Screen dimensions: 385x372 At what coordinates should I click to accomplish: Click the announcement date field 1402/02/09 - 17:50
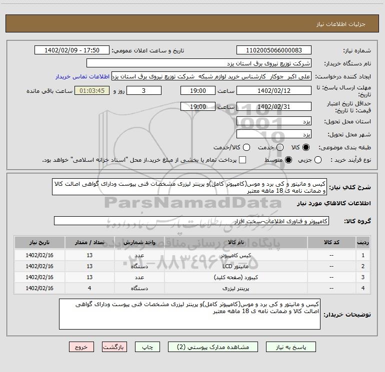click(72, 50)
